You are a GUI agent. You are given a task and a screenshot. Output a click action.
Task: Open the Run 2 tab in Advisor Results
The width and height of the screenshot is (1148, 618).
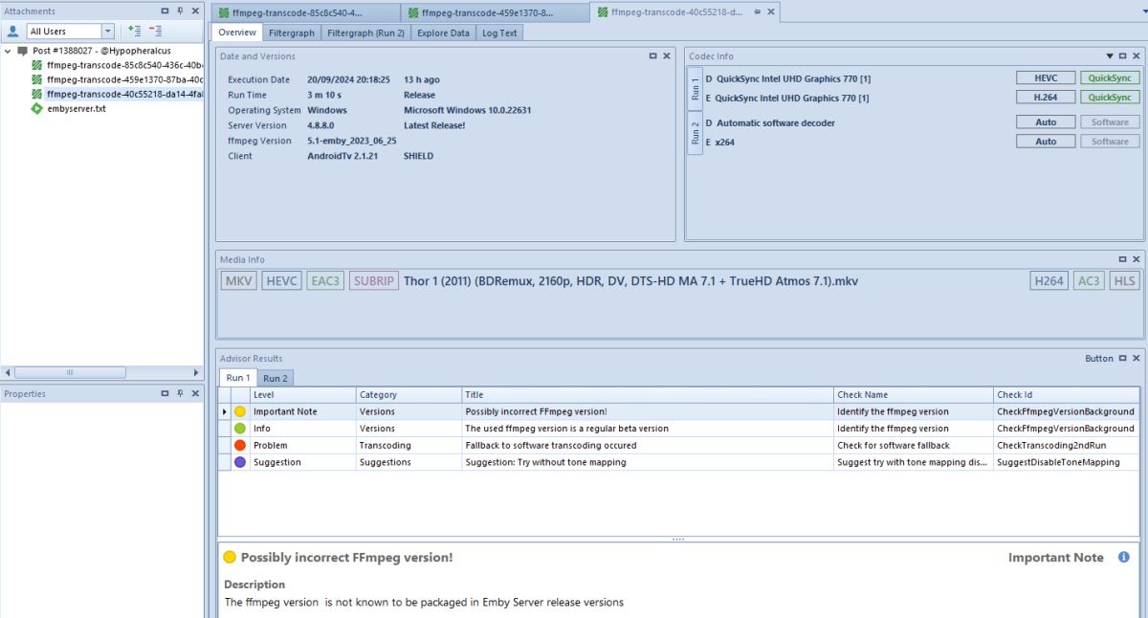[x=275, y=378]
